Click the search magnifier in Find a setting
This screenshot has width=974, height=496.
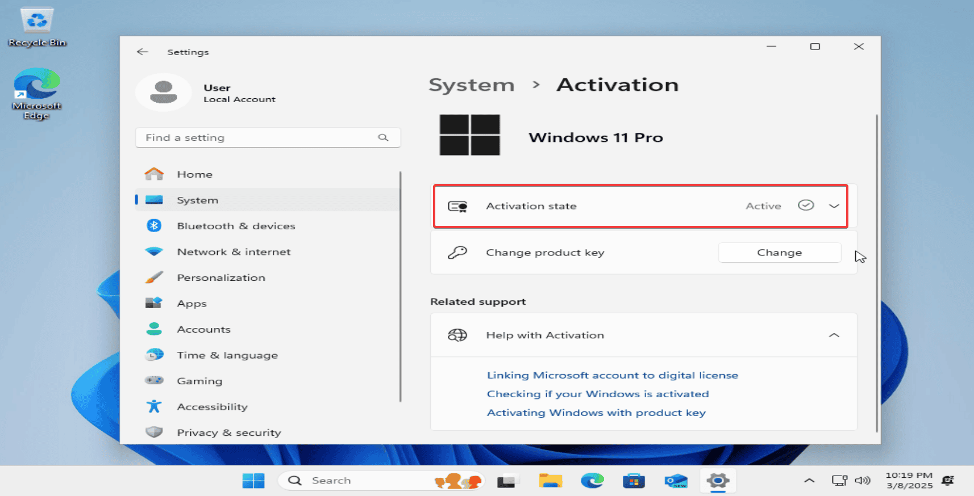click(383, 137)
